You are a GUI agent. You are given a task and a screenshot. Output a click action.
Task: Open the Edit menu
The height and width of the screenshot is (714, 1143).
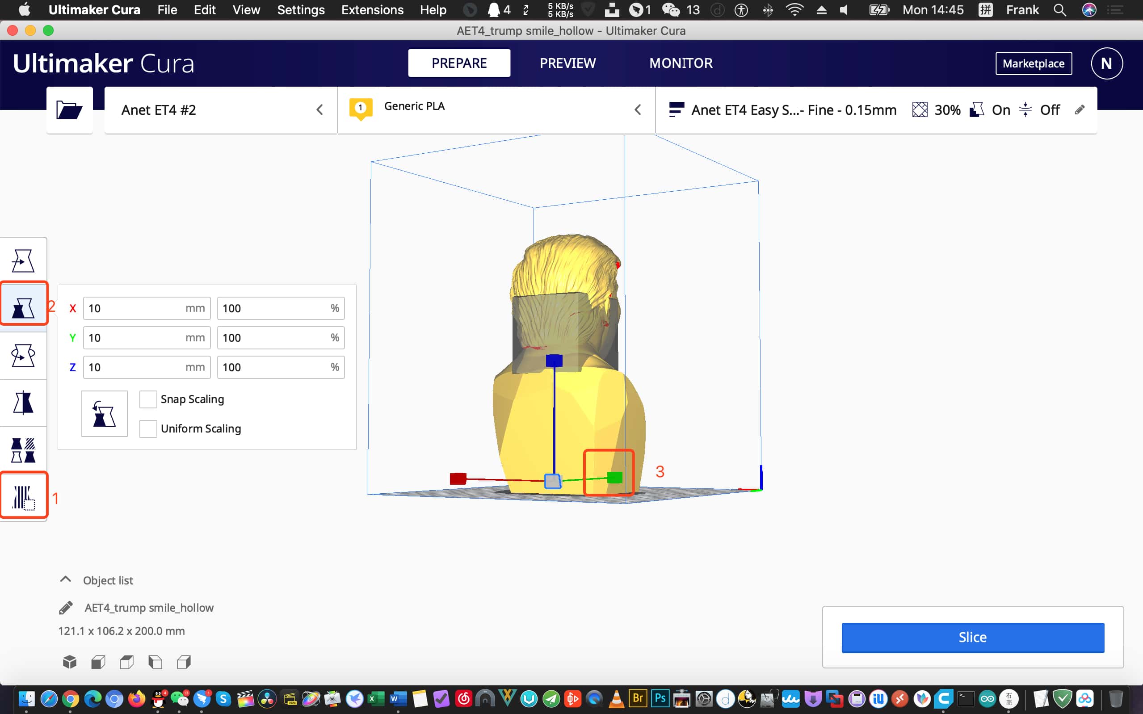point(205,10)
